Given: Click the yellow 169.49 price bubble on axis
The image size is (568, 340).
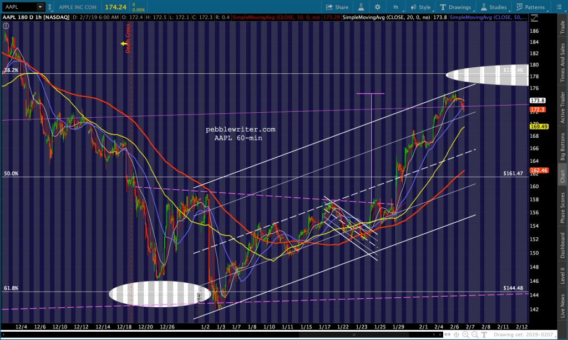Looking at the screenshot, I should tap(539, 127).
